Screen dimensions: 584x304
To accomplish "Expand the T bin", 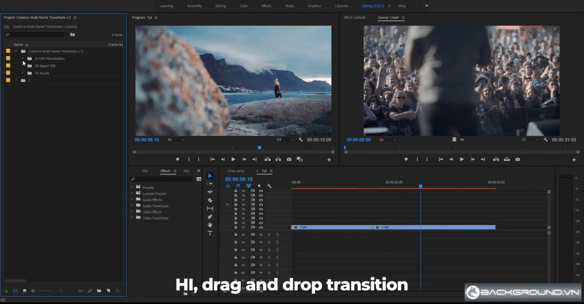I will 16,80.
